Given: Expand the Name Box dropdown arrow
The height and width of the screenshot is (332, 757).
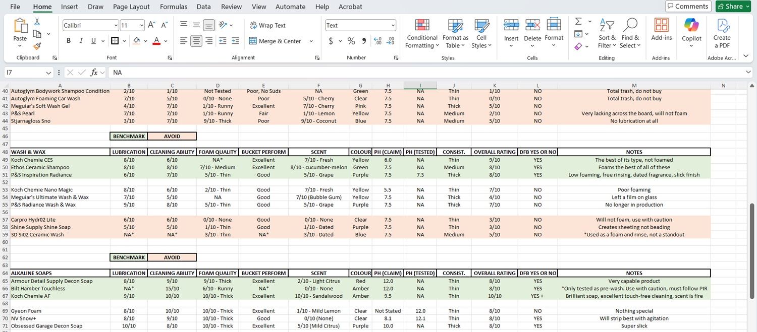Looking at the screenshot, I should coord(48,73).
